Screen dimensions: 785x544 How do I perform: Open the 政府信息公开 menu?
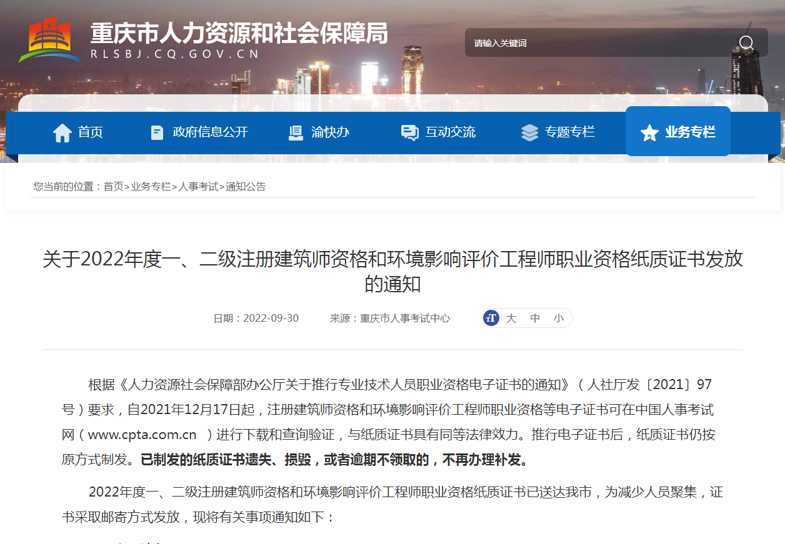(x=210, y=132)
